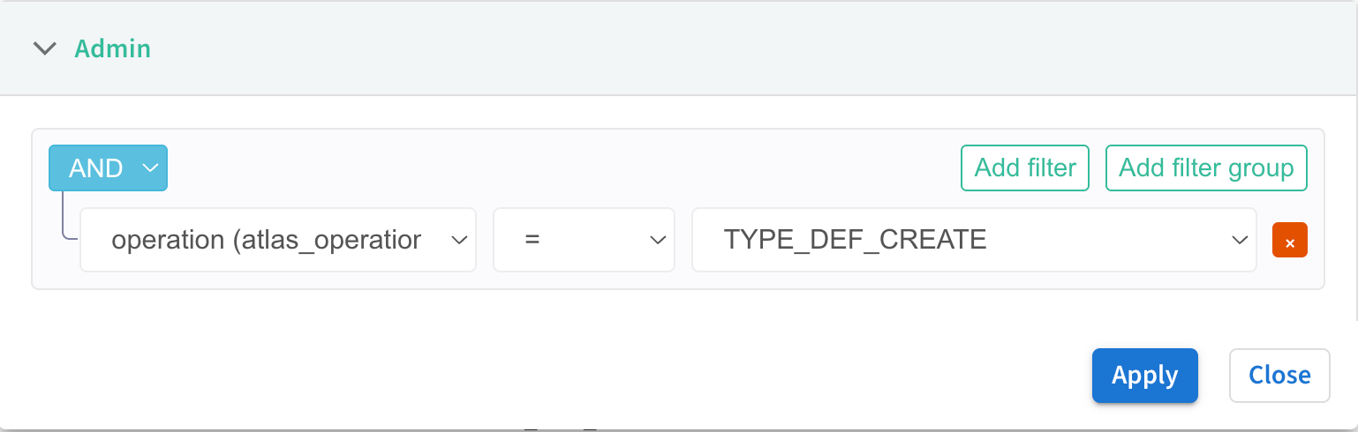This screenshot has height=432, width=1358.
Task: Click the Admin panel title
Action: pos(112,48)
